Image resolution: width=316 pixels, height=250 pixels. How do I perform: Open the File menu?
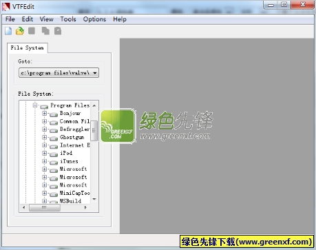(x=10, y=19)
